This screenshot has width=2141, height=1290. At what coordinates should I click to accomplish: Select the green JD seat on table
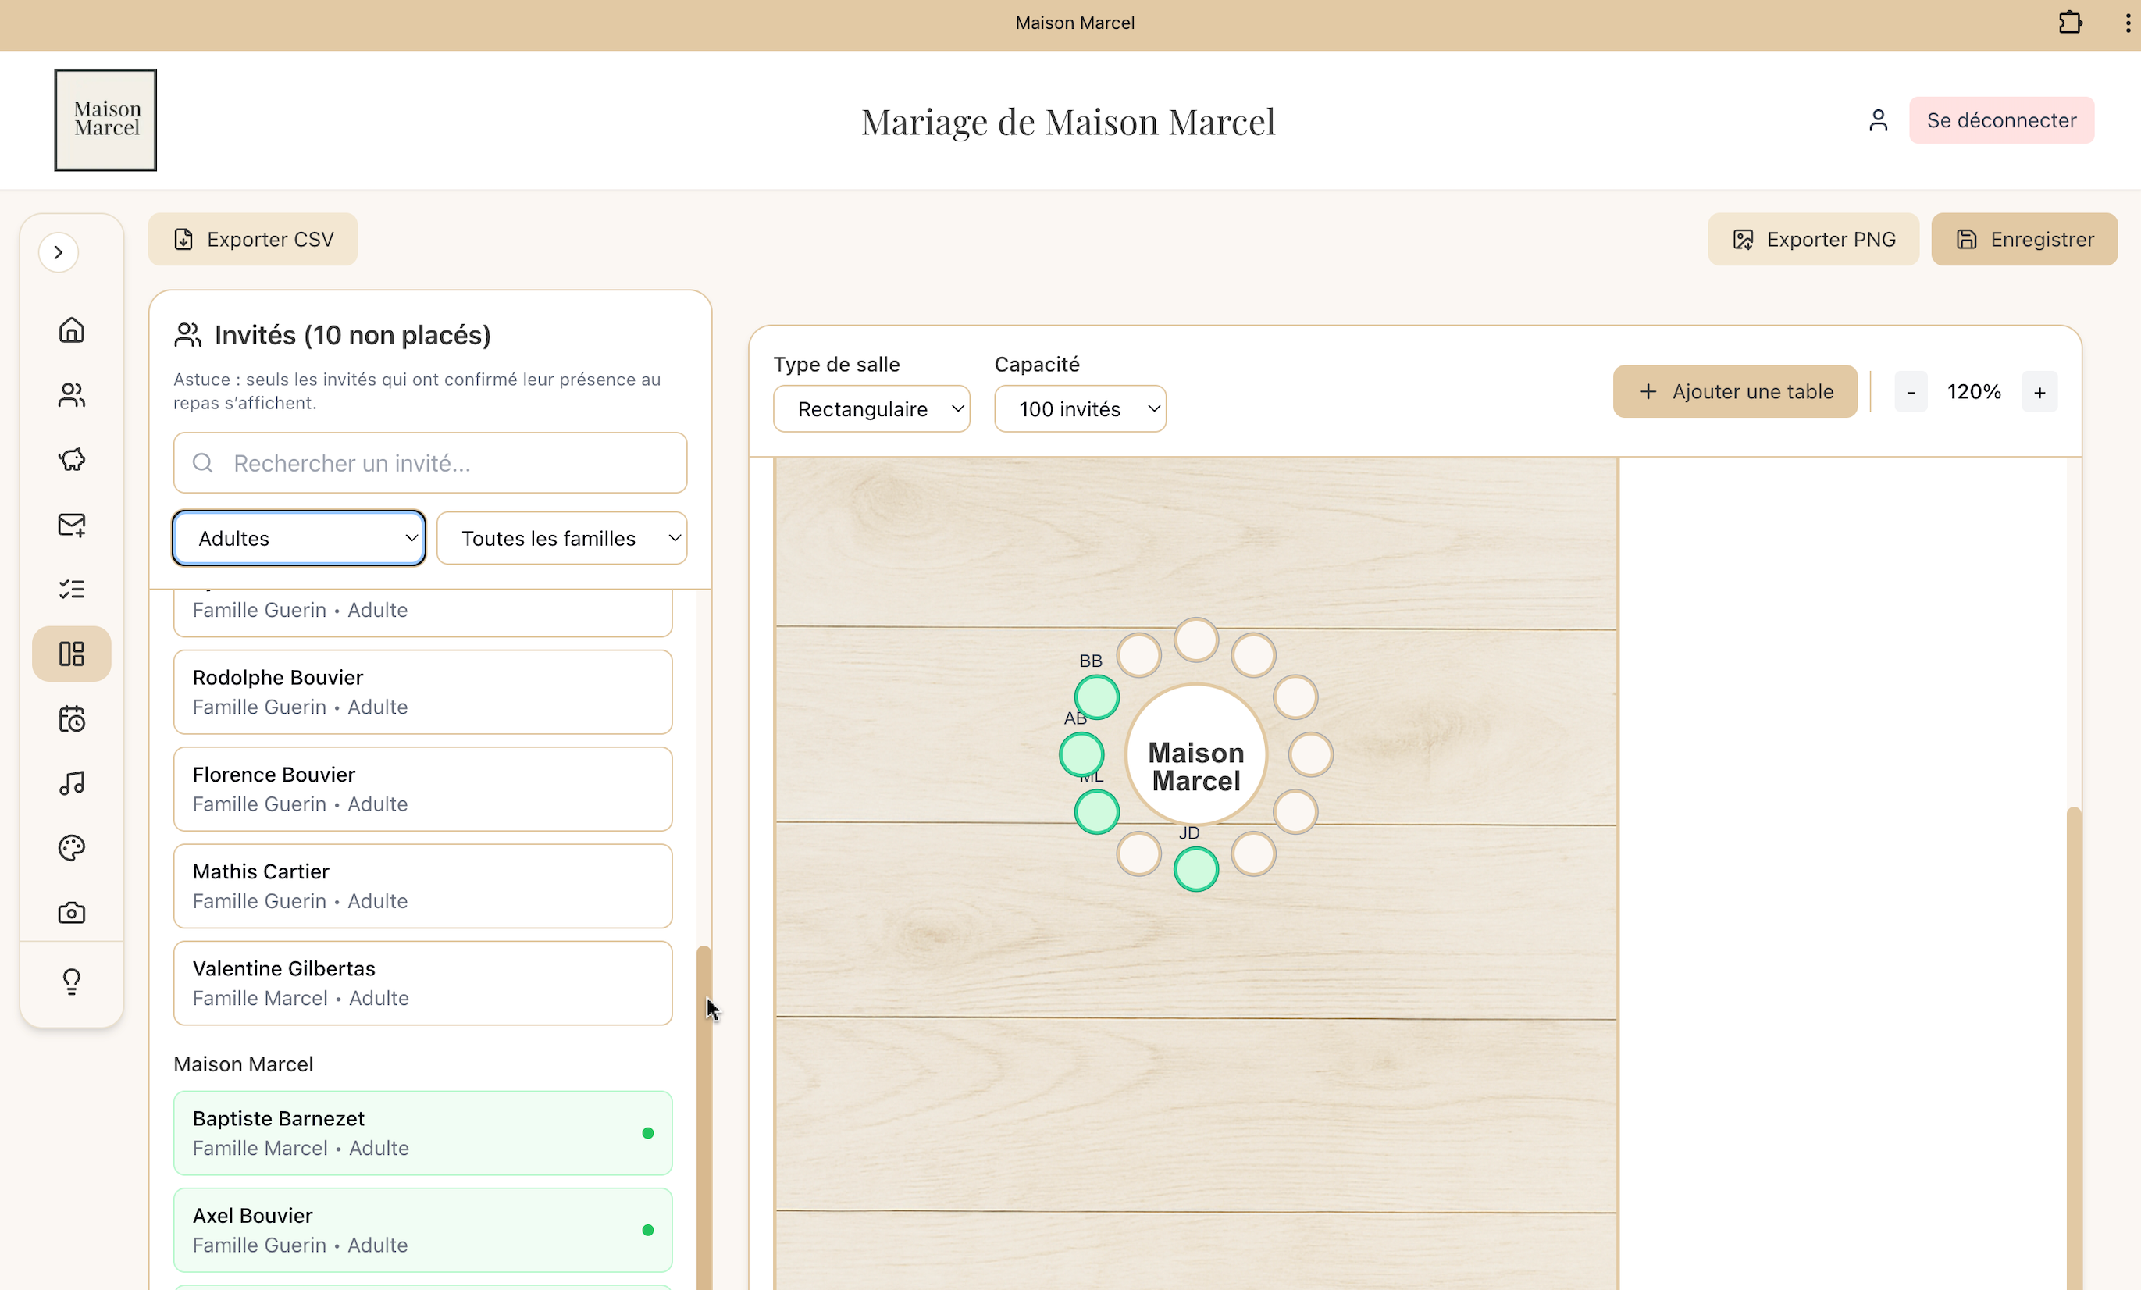coord(1195,870)
